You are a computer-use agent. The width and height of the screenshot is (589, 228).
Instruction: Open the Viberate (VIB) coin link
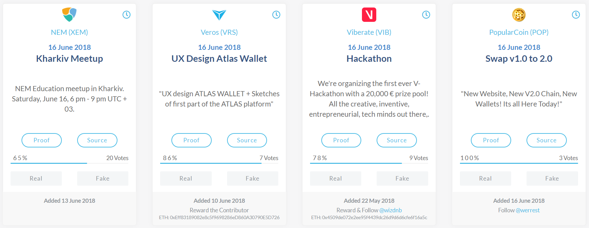click(x=369, y=32)
